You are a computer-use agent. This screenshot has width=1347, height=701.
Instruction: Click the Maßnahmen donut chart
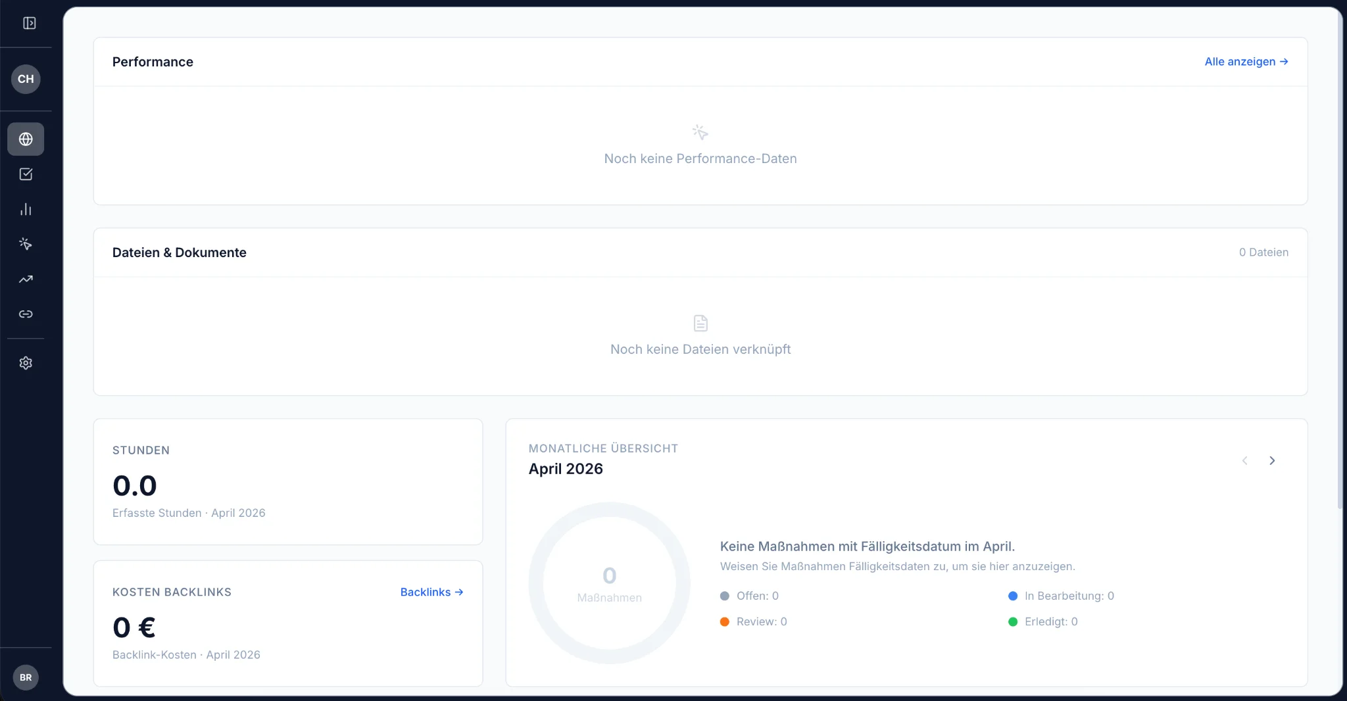609,583
